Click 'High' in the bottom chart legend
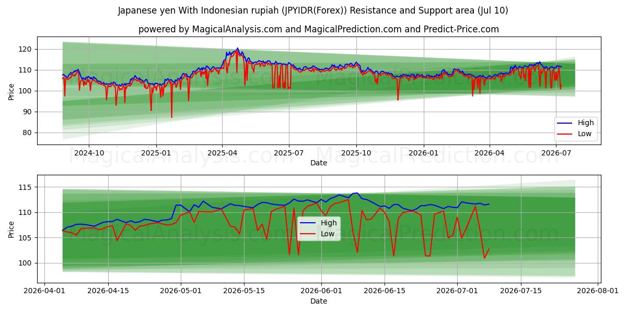Screen dimensions: 627x313 coord(329,223)
